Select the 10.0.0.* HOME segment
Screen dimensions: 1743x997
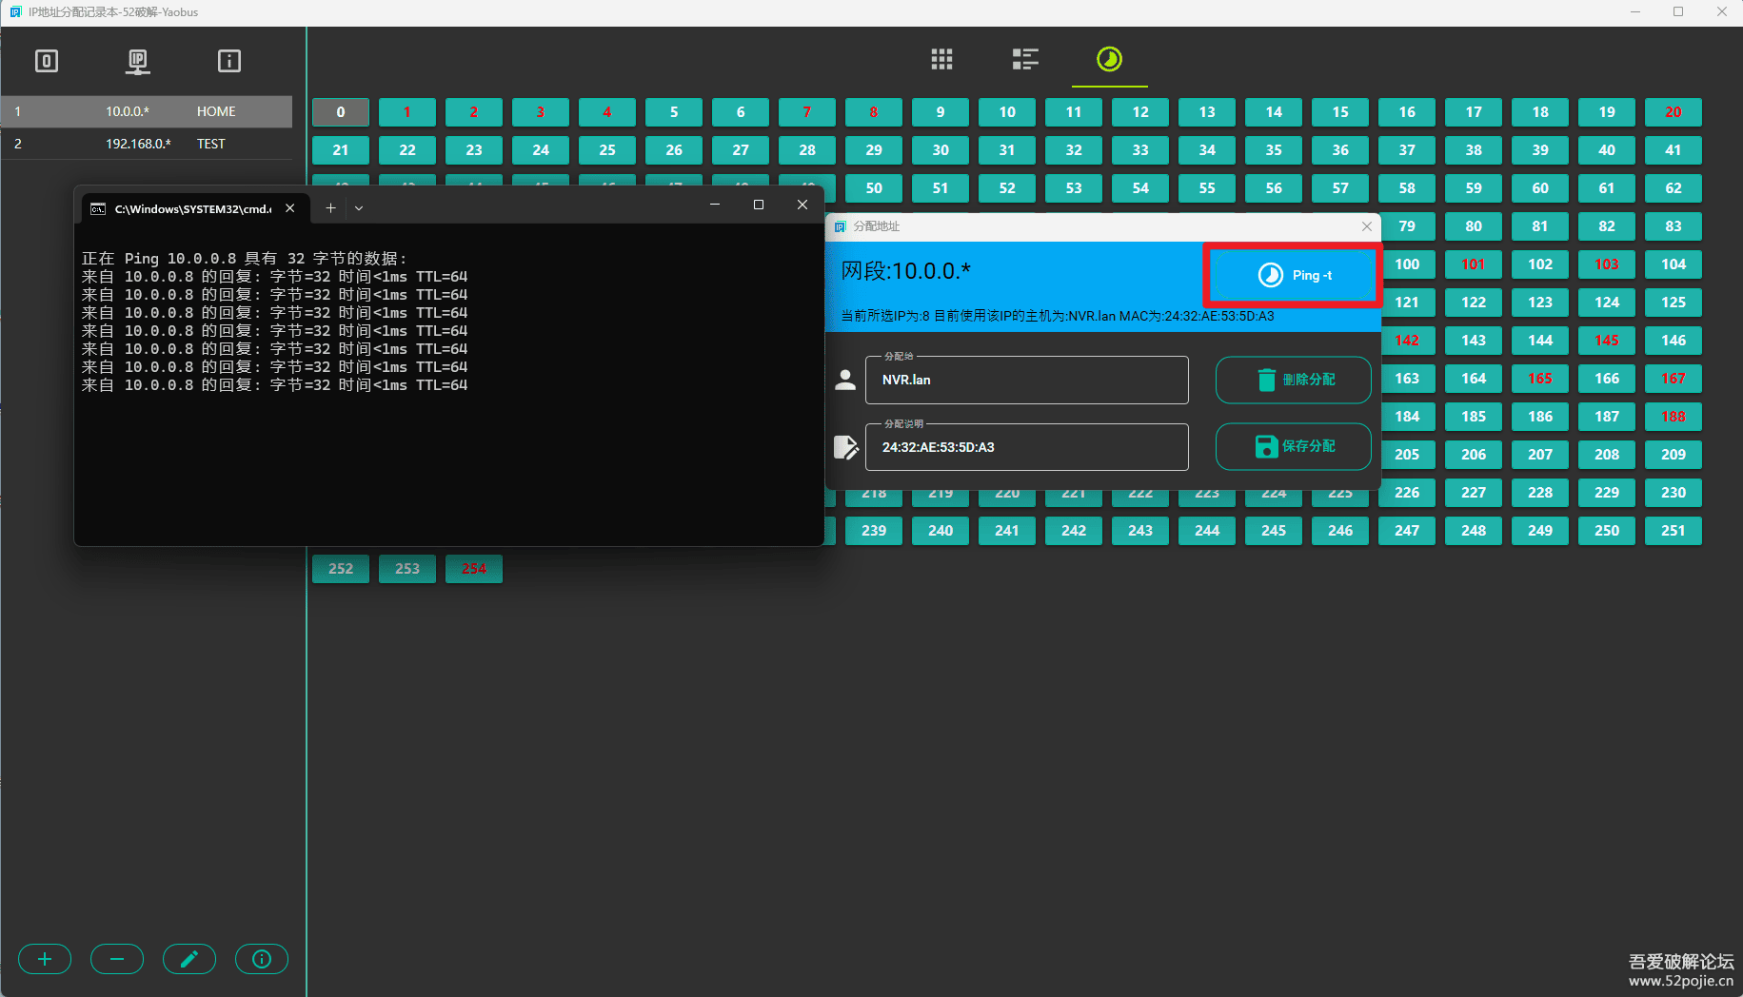tap(147, 111)
